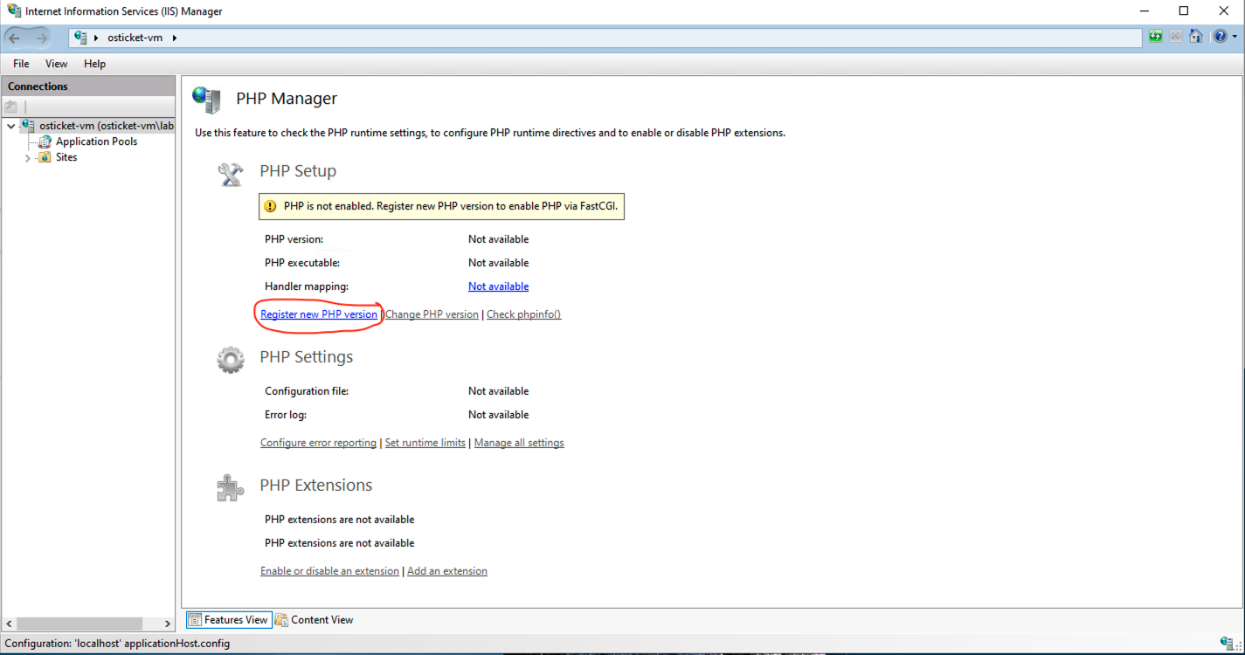1245x655 pixels.
Task: Click the Error log label
Action: coord(286,415)
